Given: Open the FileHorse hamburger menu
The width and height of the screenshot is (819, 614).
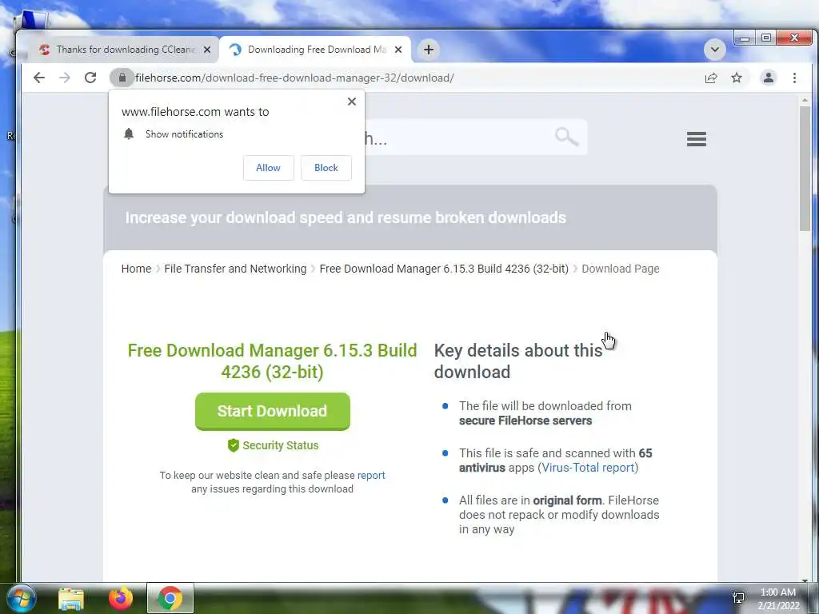Looking at the screenshot, I should [697, 139].
